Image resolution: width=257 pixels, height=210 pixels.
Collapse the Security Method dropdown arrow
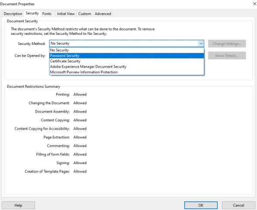tap(201, 44)
